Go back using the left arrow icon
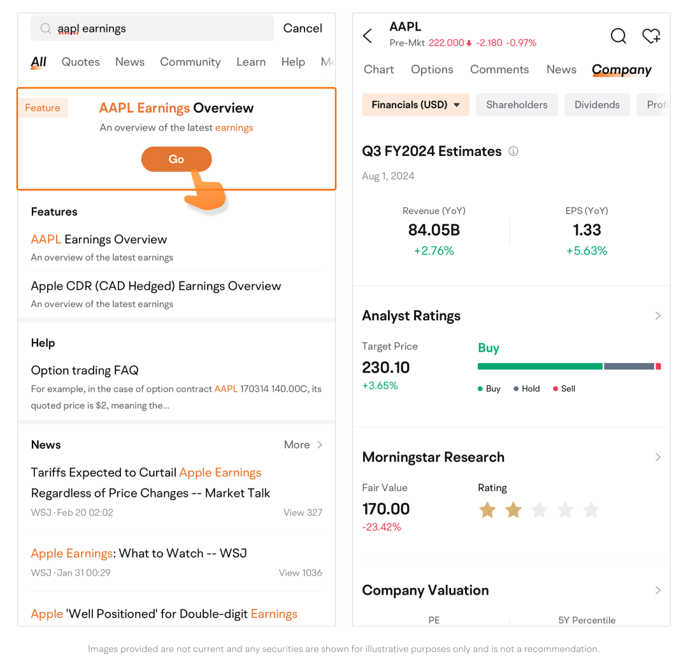The image size is (688, 668). point(368,36)
